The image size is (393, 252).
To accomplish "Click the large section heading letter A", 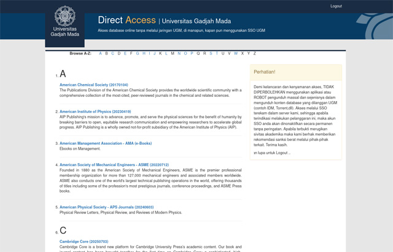I will pos(63,74).
